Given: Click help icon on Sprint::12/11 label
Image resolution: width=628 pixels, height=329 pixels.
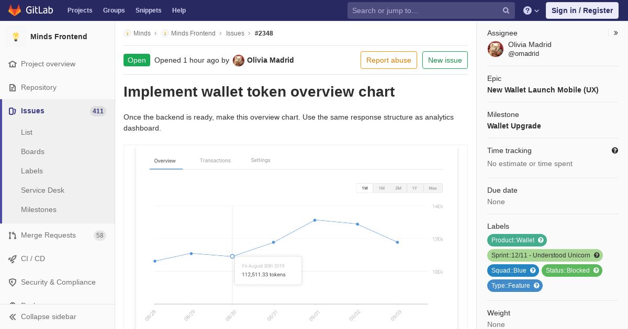Looking at the screenshot, I should click(597, 255).
